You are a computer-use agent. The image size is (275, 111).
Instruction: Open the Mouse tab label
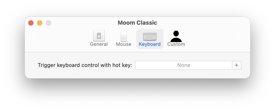[123, 44]
